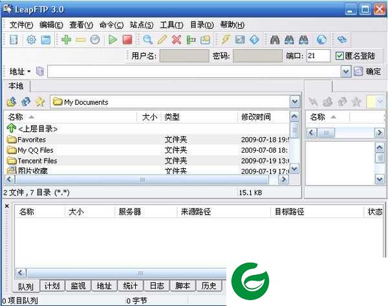Select the <上层目录> row
This screenshot has height=306, width=388.
(x=147, y=129)
